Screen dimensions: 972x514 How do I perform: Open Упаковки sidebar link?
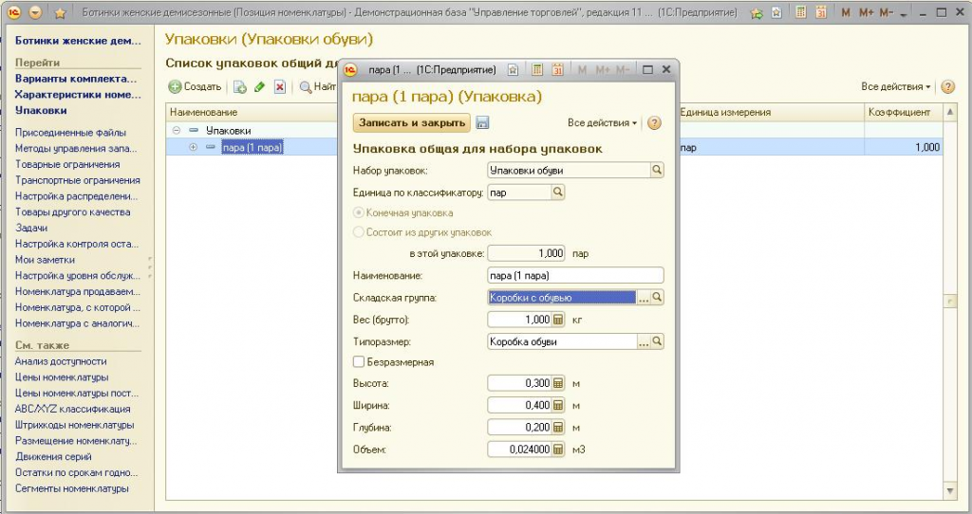click(x=41, y=110)
